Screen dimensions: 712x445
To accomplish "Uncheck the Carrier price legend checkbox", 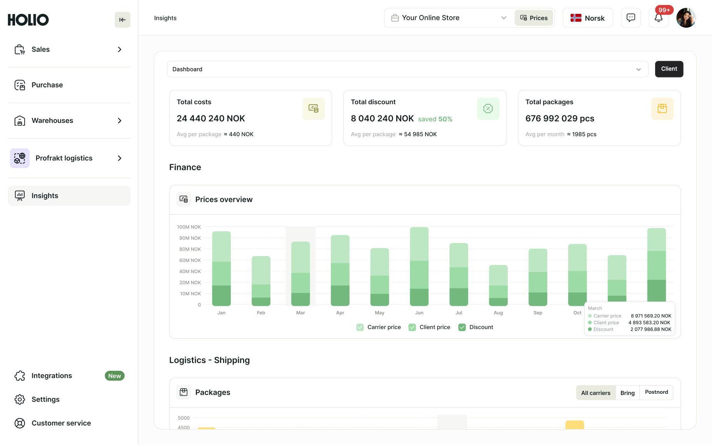I will tap(360, 327).
